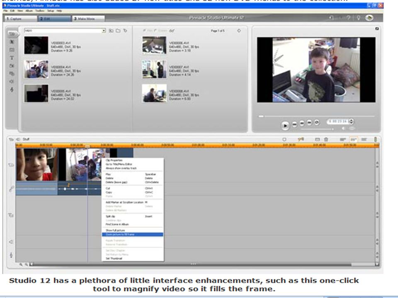Click the timeline horizontal scrollbar
This screenshot has width=398, height=298.
point(191,264)
